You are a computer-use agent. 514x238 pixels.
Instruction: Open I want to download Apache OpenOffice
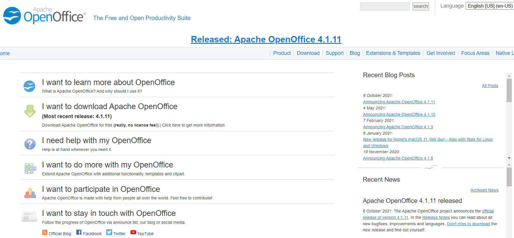[110, 107]
